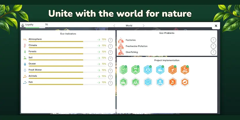Open help for the Animals indicator
The image size is (240, 120).
click(110, 77)
